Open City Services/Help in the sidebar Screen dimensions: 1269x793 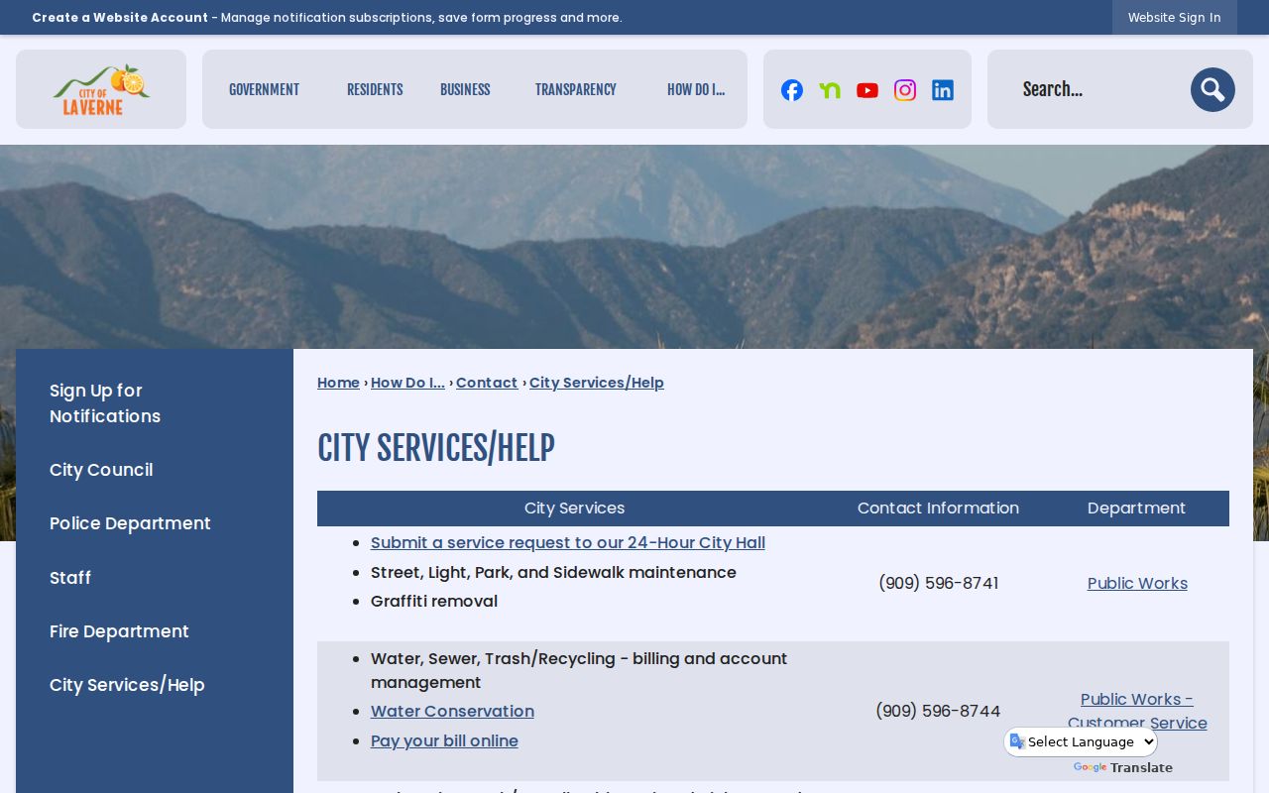(127, 685)
